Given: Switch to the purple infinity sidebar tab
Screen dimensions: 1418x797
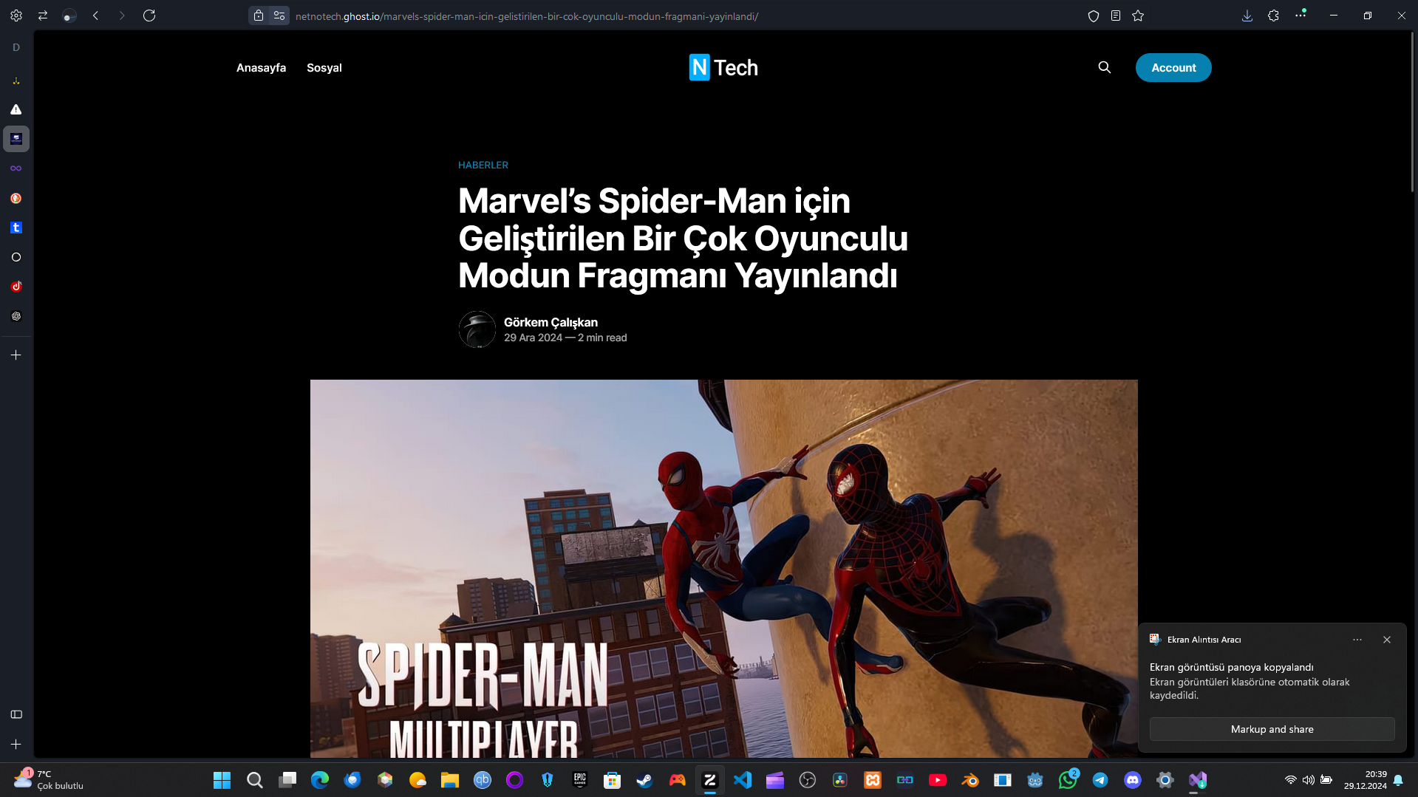Looking at the screenshot, I should click(16, 168).
